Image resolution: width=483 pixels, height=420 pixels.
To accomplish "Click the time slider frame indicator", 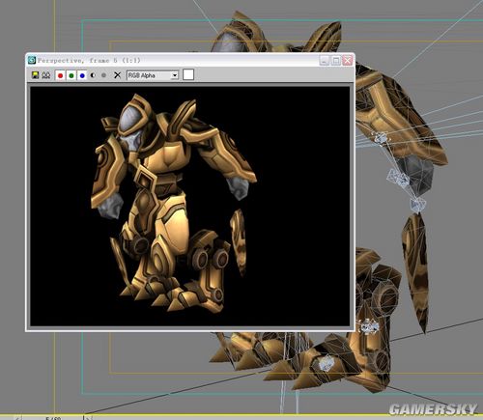I will tap(53, 418).
